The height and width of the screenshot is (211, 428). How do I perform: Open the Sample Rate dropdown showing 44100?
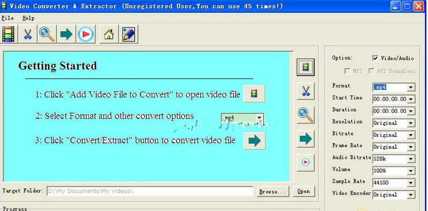coord(410,183)
